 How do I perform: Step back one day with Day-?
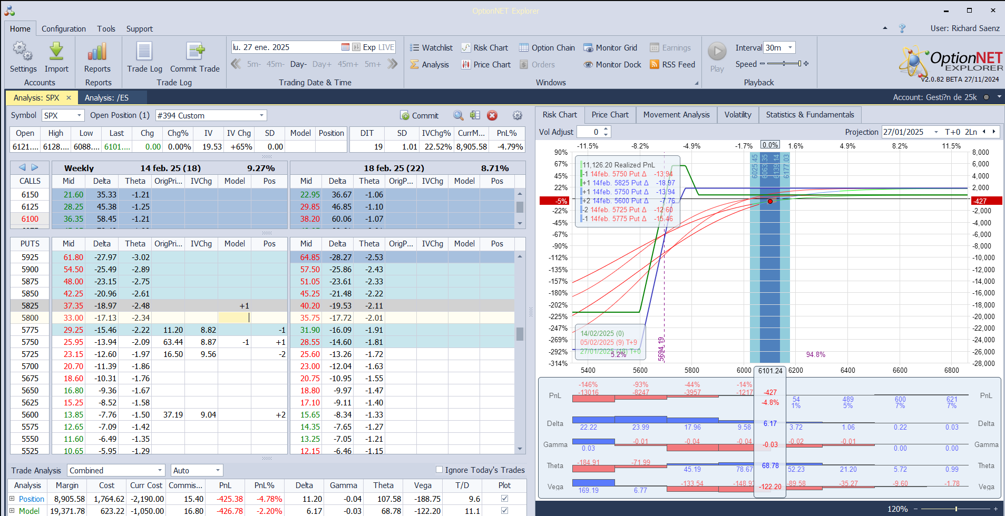tap(298, 64)
